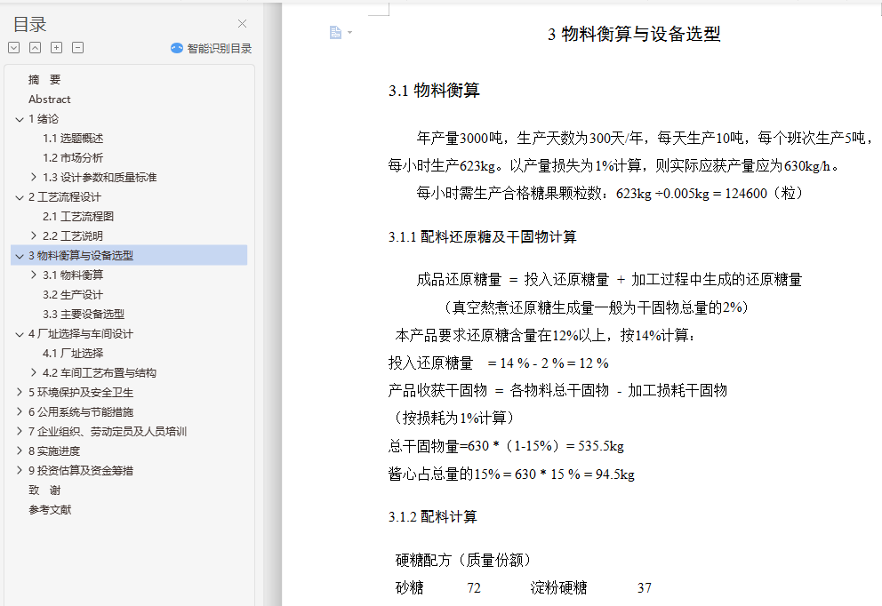Screen dimensions: 882x606
Task: Collapse the 2 工艺流程设计 chapter
Action: [x=20, y=197]
